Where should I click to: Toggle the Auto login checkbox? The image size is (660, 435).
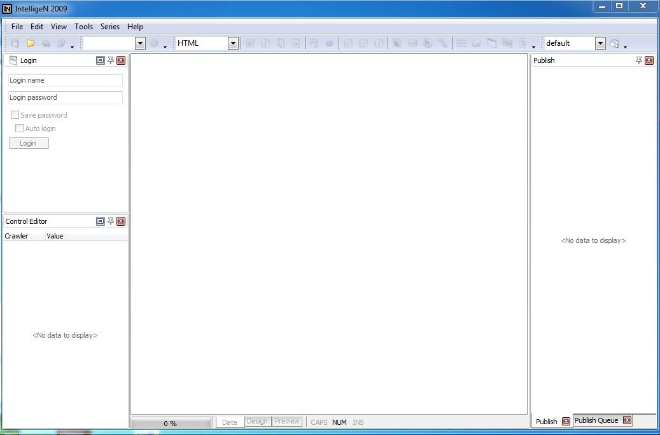pos(19,128)
